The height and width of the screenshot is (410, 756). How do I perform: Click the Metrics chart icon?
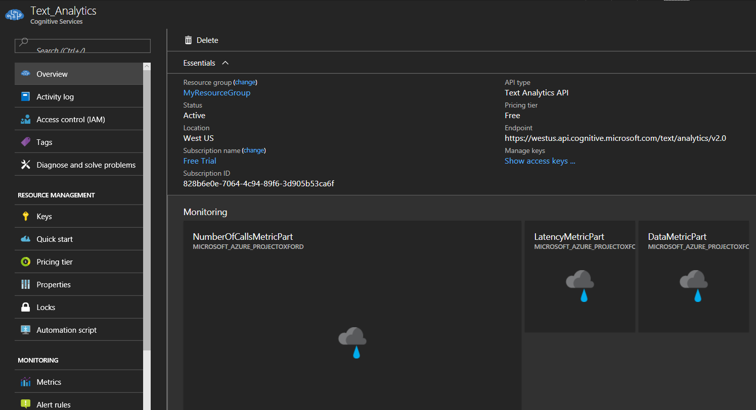tap(25, 382)
